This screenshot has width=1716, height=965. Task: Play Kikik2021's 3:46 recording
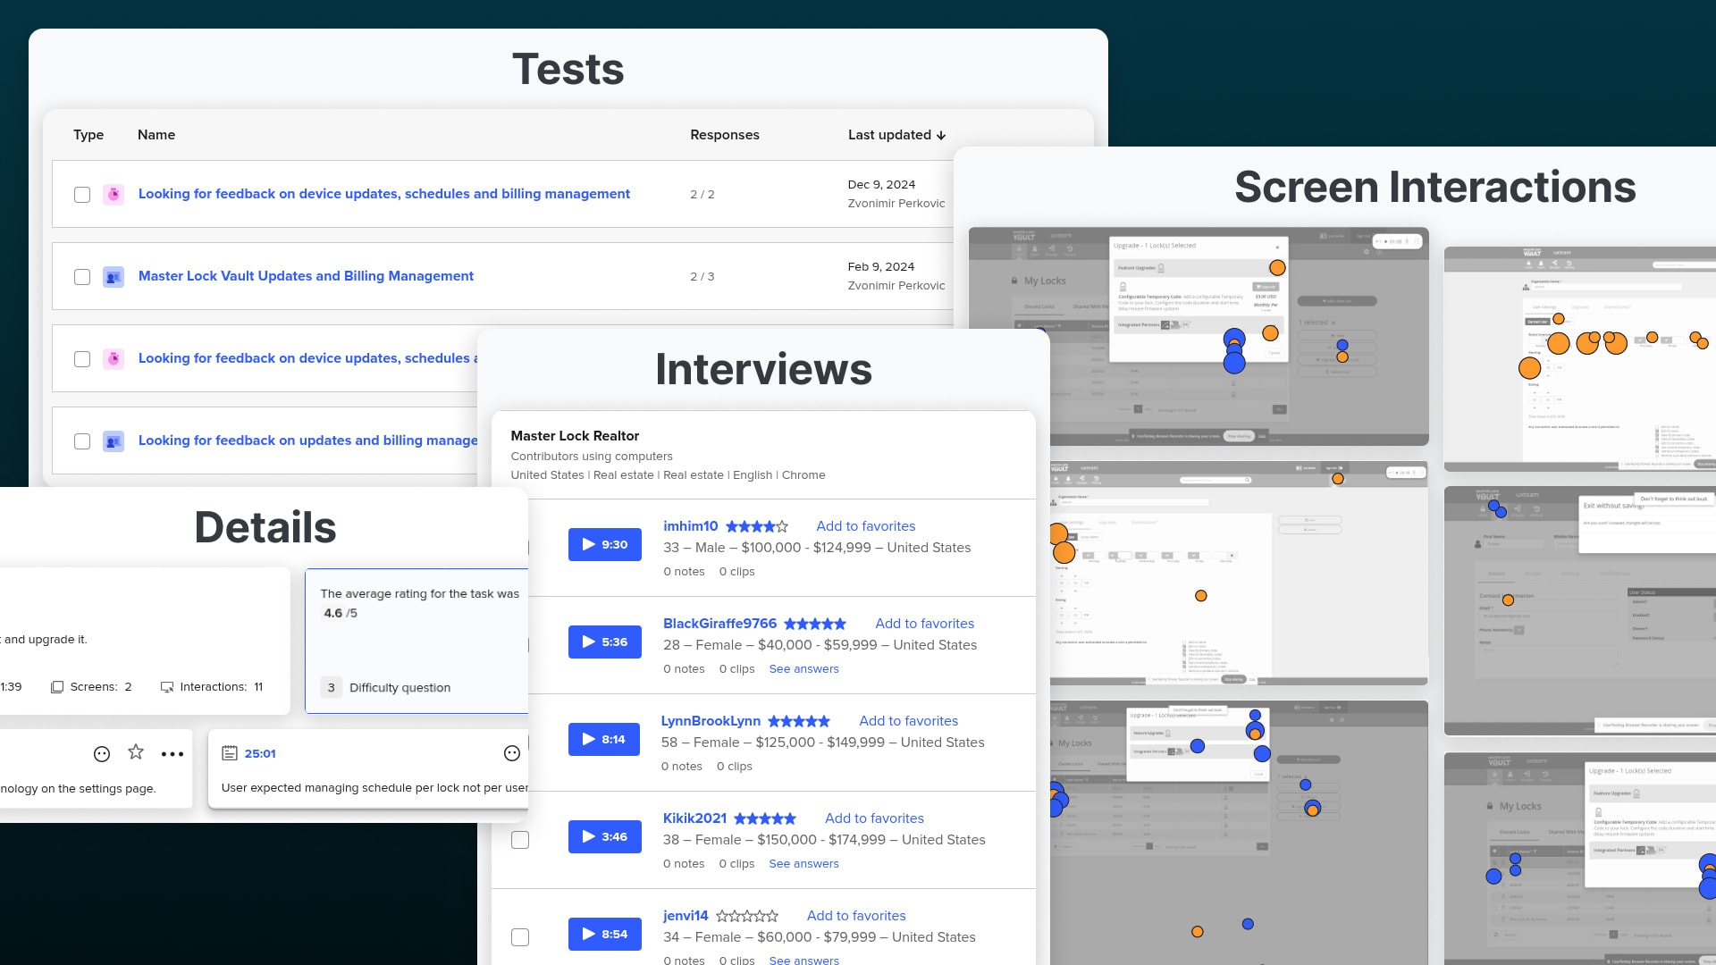click(x=605, y=836)
